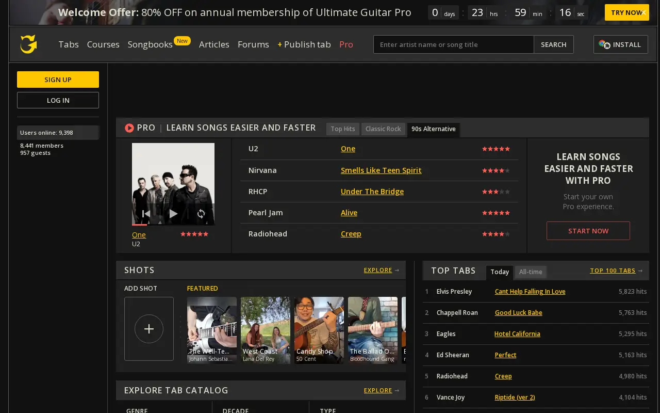
Task: Click the player progress bar under U2 photo
Action: point(173,225)
